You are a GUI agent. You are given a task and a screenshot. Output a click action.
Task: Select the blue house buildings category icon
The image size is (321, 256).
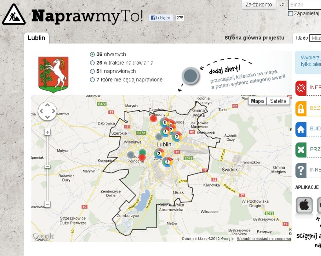point(301,130)
